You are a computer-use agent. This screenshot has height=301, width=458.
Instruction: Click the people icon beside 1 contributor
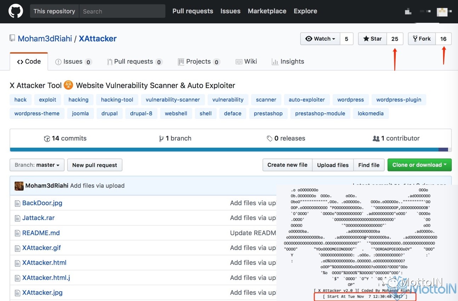click(x=376, y=138)
